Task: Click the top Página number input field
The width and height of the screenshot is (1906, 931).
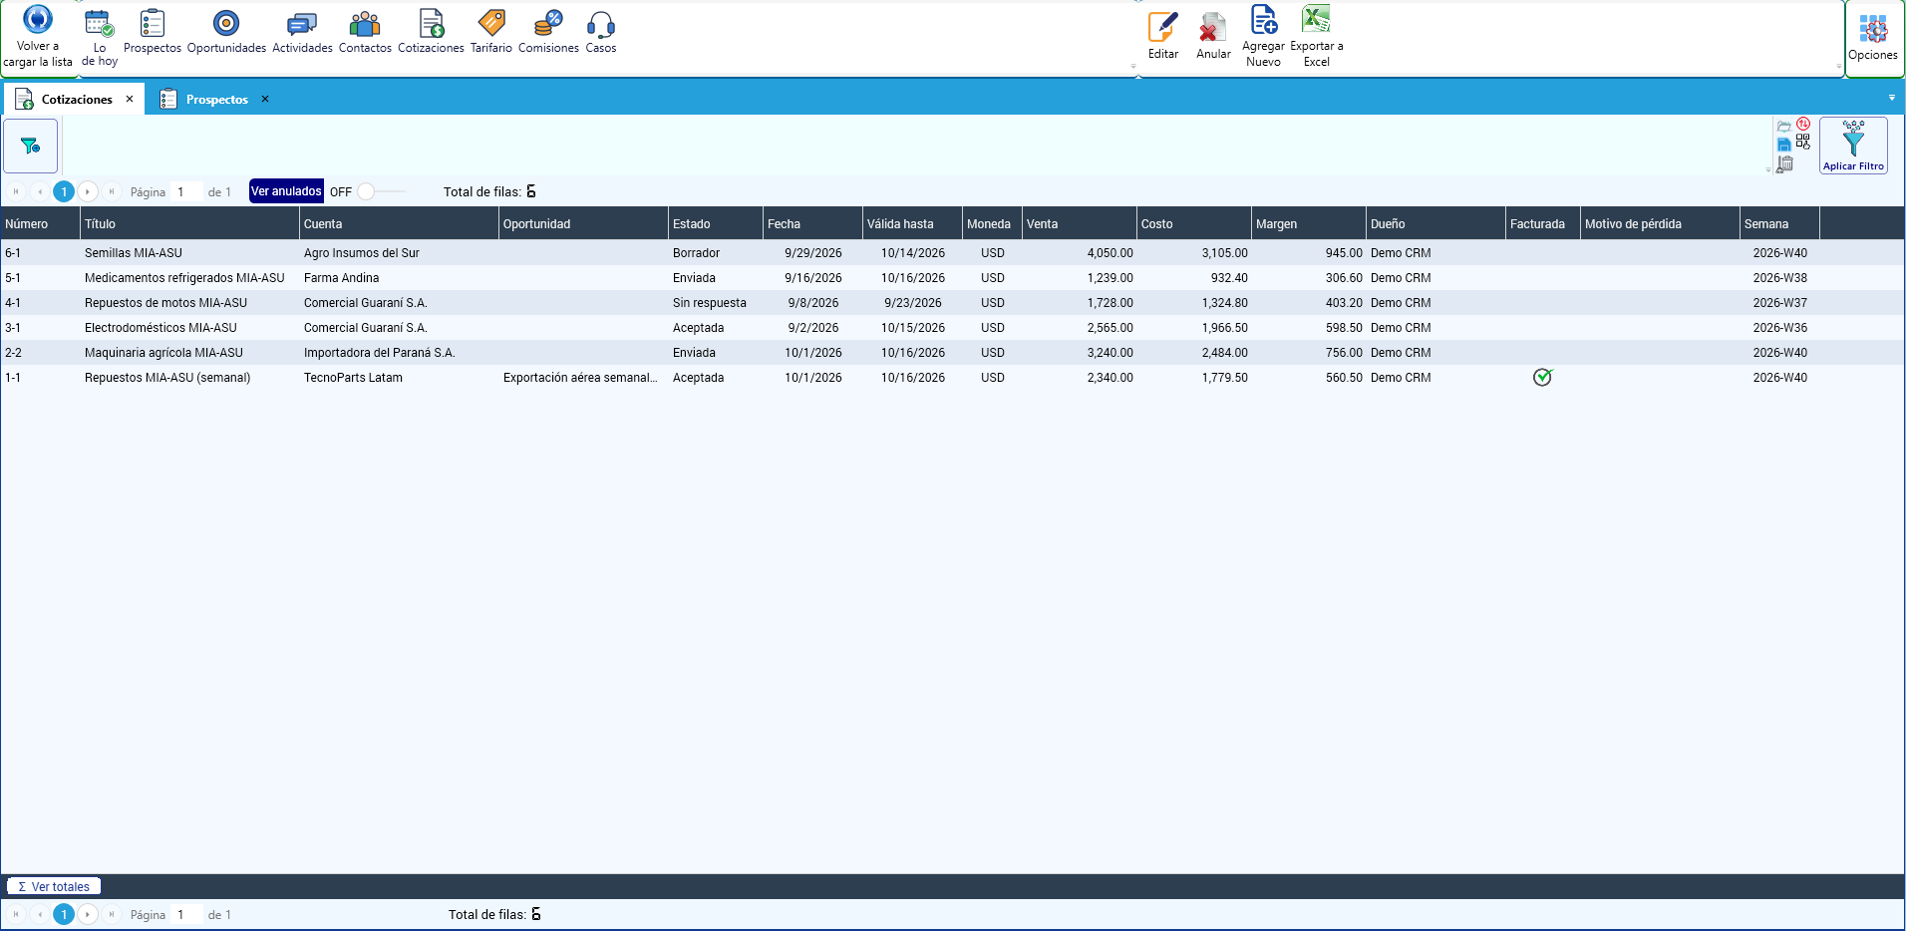Action: (x=185, y=191)
